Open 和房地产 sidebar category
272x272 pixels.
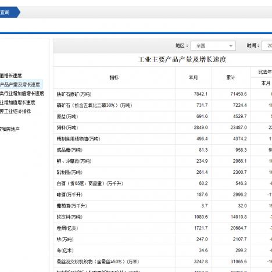(x=10, y=129)
